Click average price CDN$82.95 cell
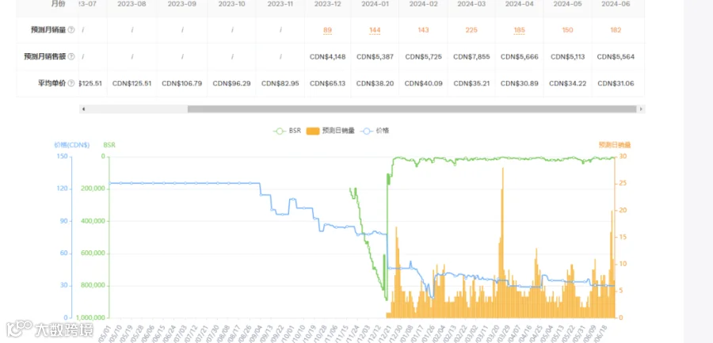Image resolution: width=713 pixels, height=343 pixels. click(280, 84)
